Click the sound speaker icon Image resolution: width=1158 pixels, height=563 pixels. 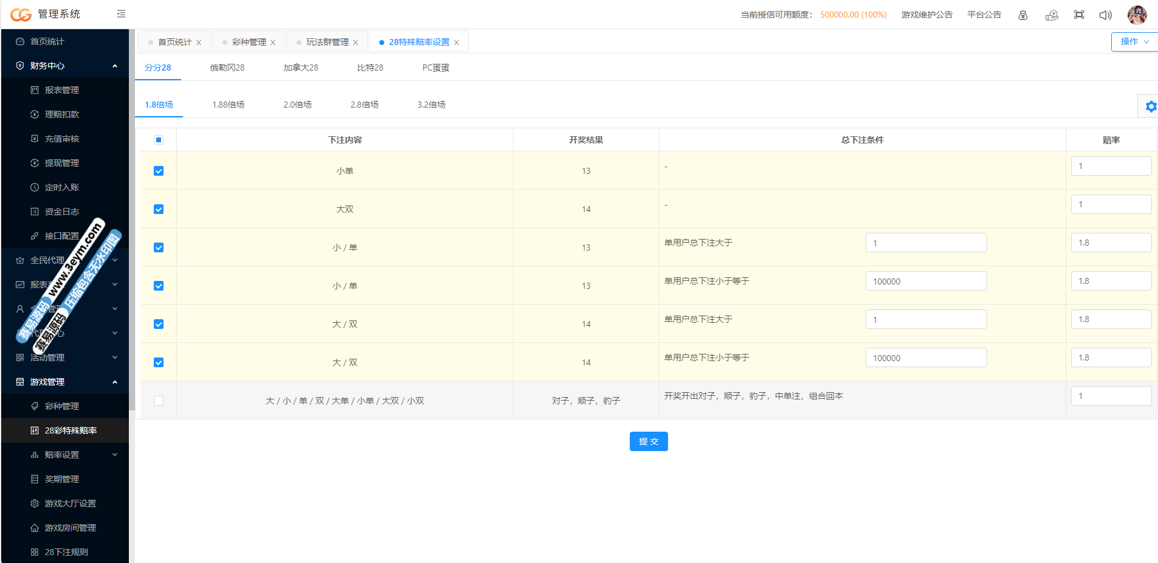point(1105,15)
